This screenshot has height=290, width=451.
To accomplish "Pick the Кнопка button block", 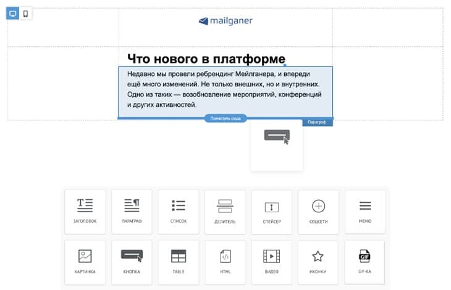I will 132,262.
